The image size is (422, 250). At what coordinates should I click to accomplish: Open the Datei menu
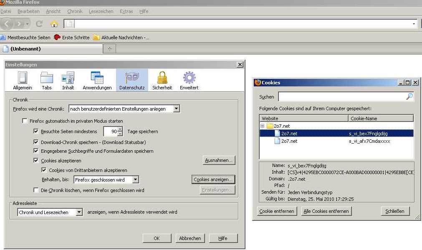click(6, 11)
